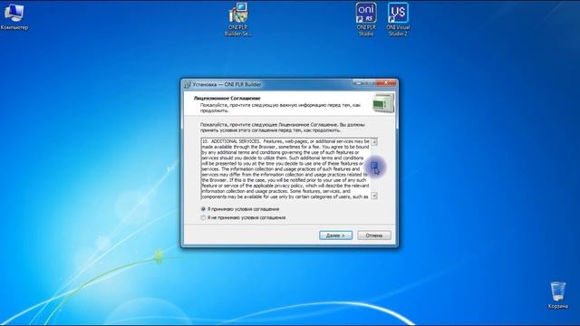Click the 'Далее >' button
The height and width of the screenshot is (326, 580).
335,235
